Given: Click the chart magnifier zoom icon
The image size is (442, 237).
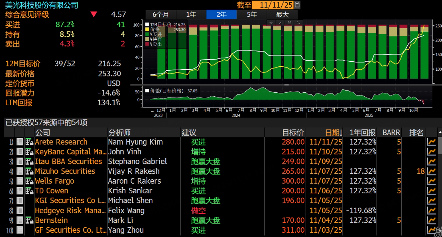Looking at the screenshot, I should pyautogui.click(x=298, y=22).
